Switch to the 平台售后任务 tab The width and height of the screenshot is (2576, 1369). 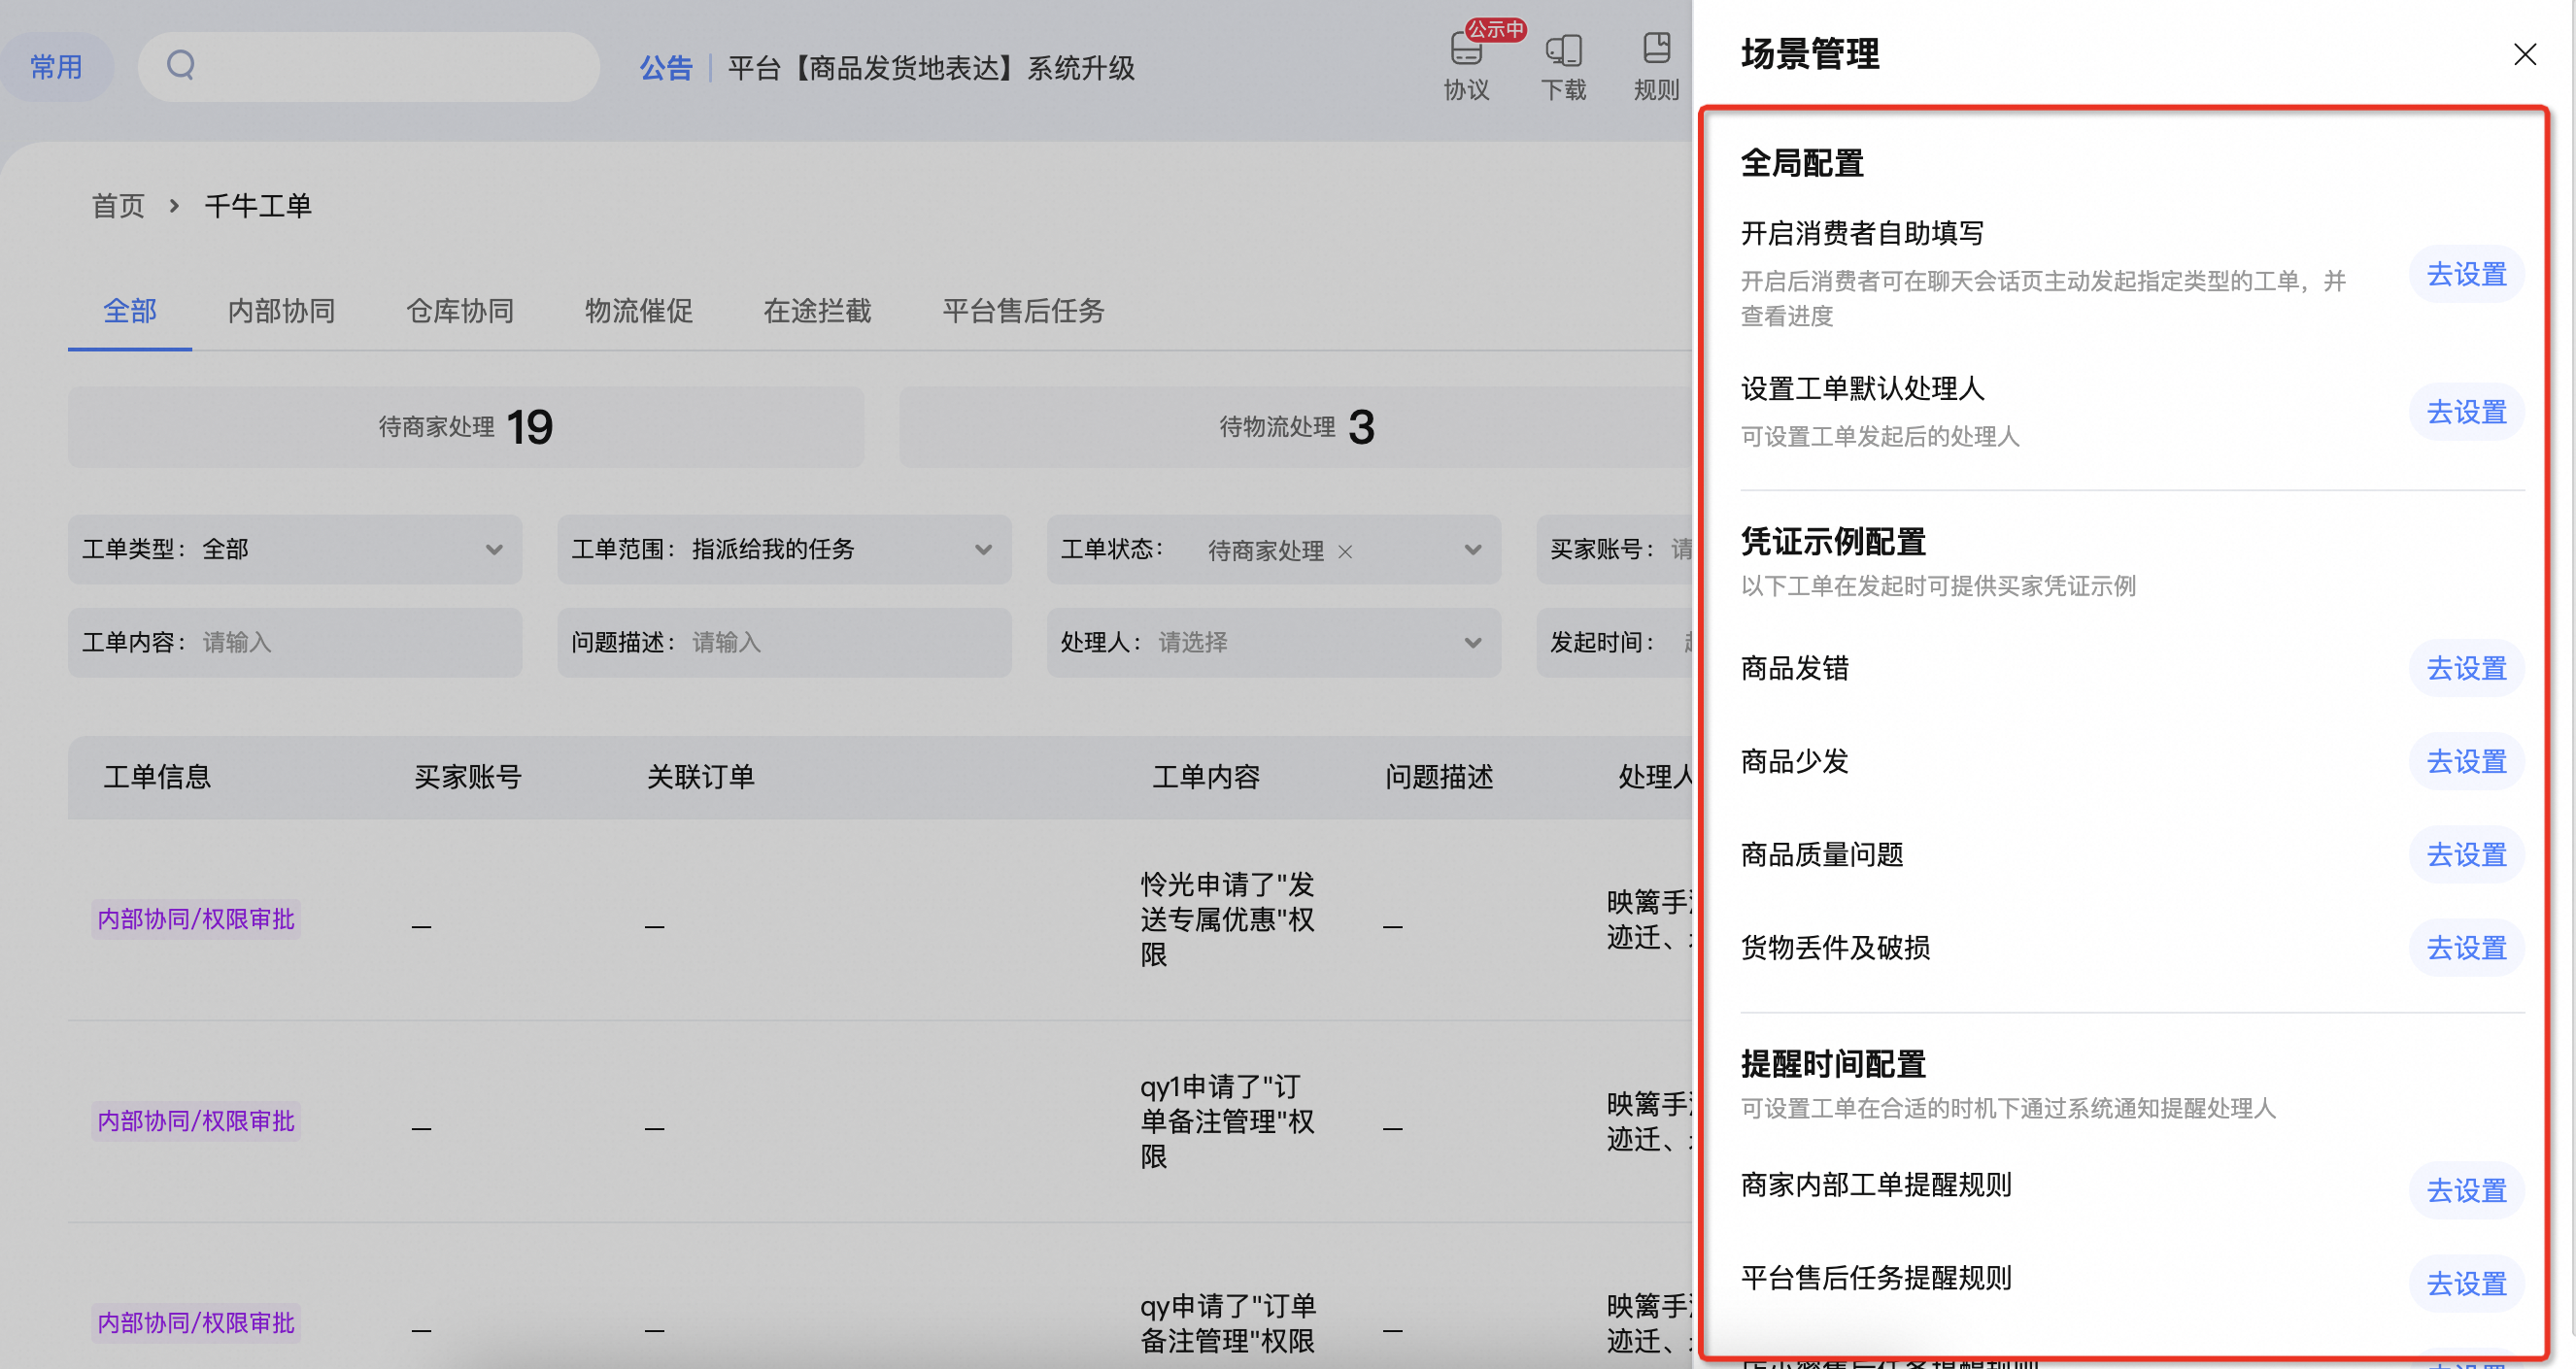(1023, 311)
